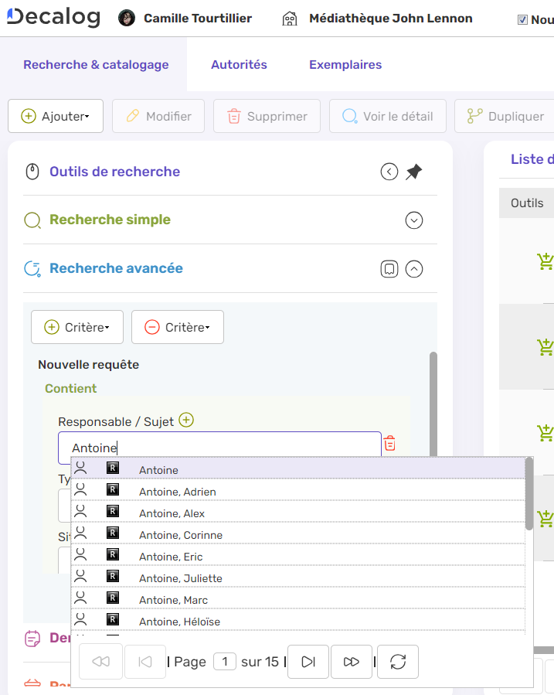Click the Modifier button
554x695 pixels.
pos(158,116)
